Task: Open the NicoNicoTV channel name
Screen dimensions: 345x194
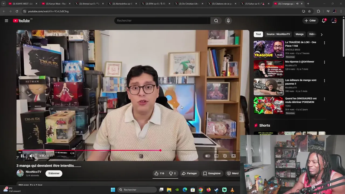Action: click(x=33, y=172)
